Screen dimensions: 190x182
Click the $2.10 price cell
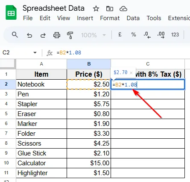(x=89, y=153)
